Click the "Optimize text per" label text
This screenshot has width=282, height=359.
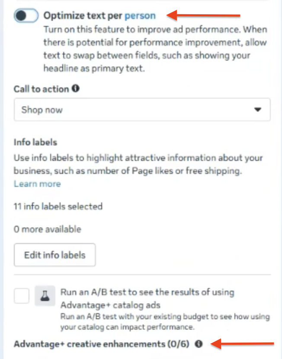tap(83, 16)
